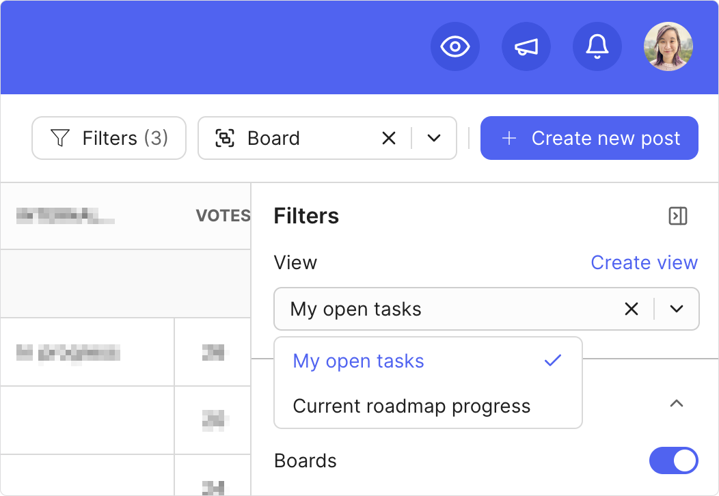The height and width of the screenshot is (496, 719).
Task: Open the user profile avatar
Action: pyautogui.click(x=668, y=47)
